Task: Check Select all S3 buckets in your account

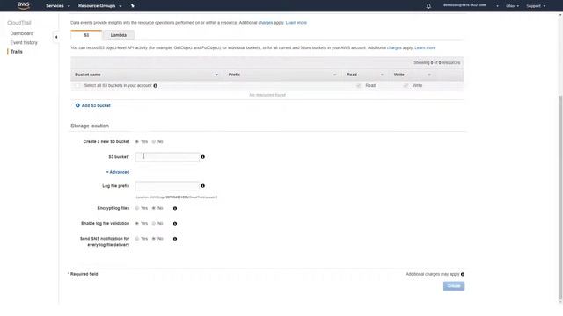Action: (x=77, y=86)
